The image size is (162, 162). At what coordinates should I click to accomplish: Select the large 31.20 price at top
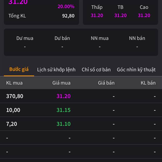[18, 2]
